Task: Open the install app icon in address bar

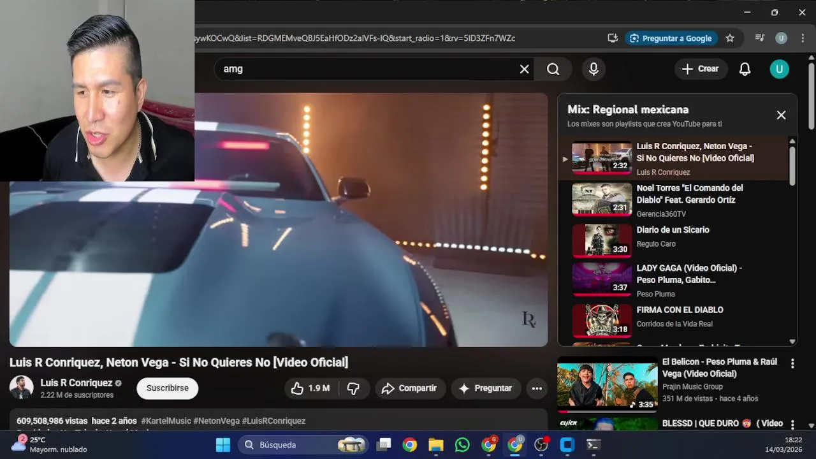Action: pyautogui.click(x=613, y=38)
